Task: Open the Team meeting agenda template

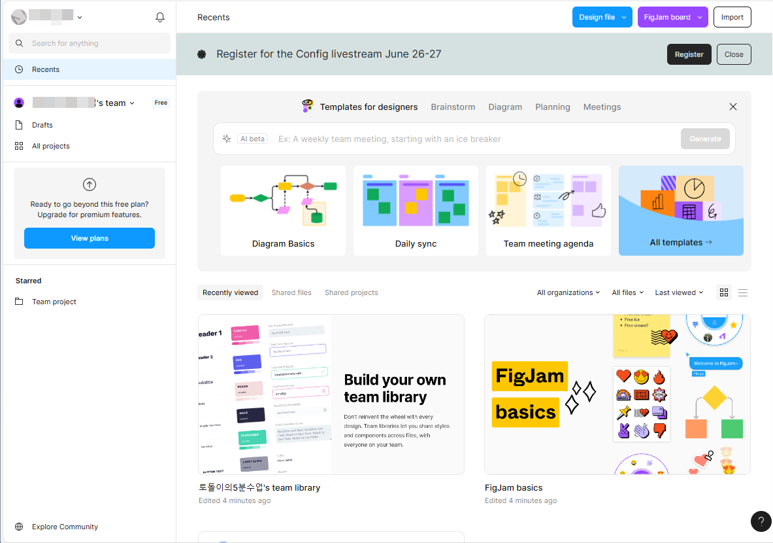Action: [548, 211]
